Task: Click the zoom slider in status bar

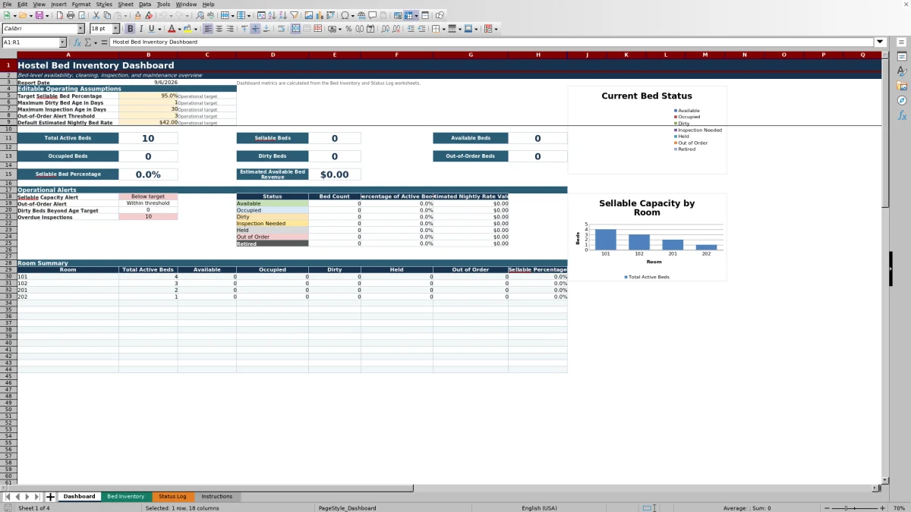Action: coord(855,507)
